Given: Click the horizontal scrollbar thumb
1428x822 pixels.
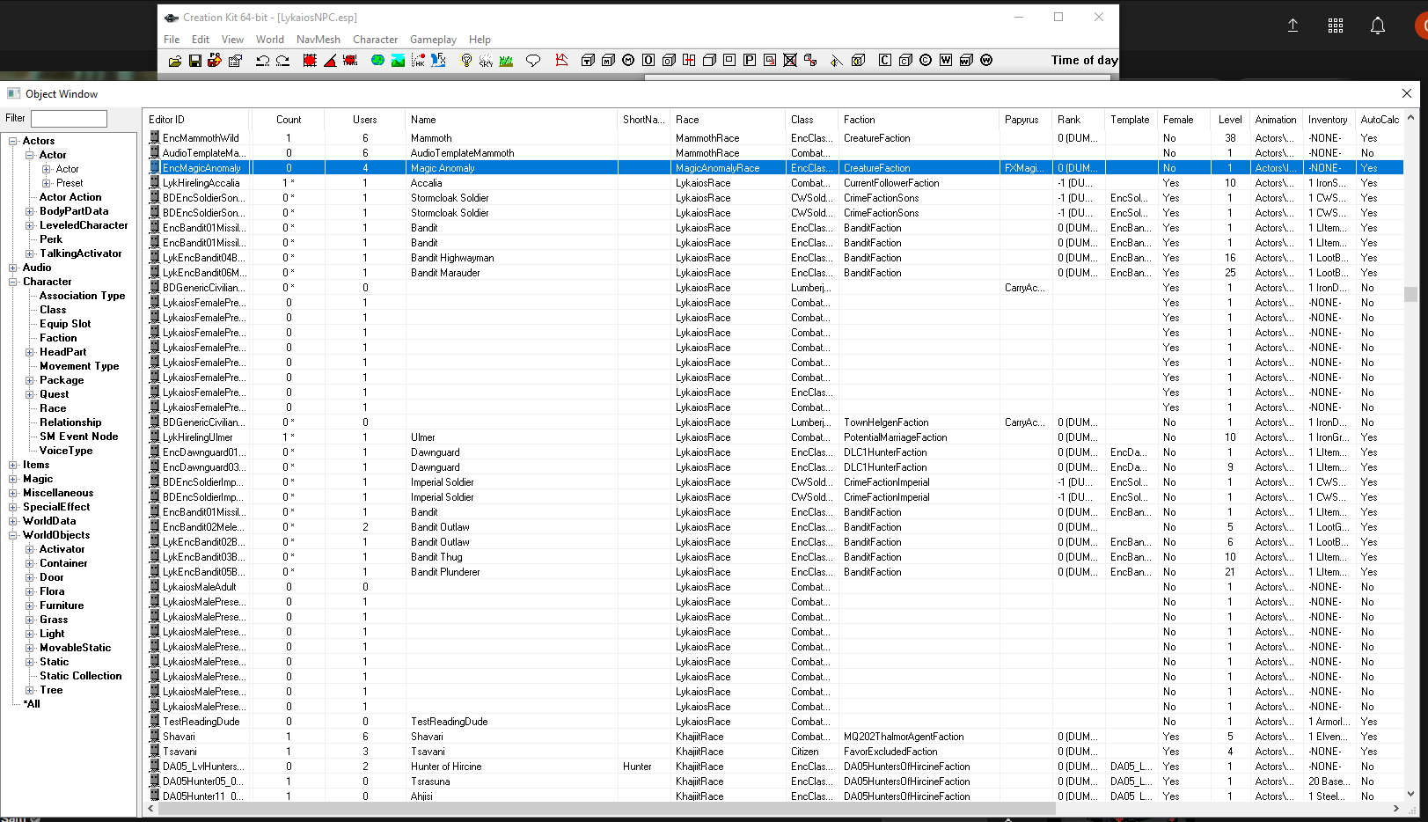Looking at the screenshot, I should pos(606,808).
